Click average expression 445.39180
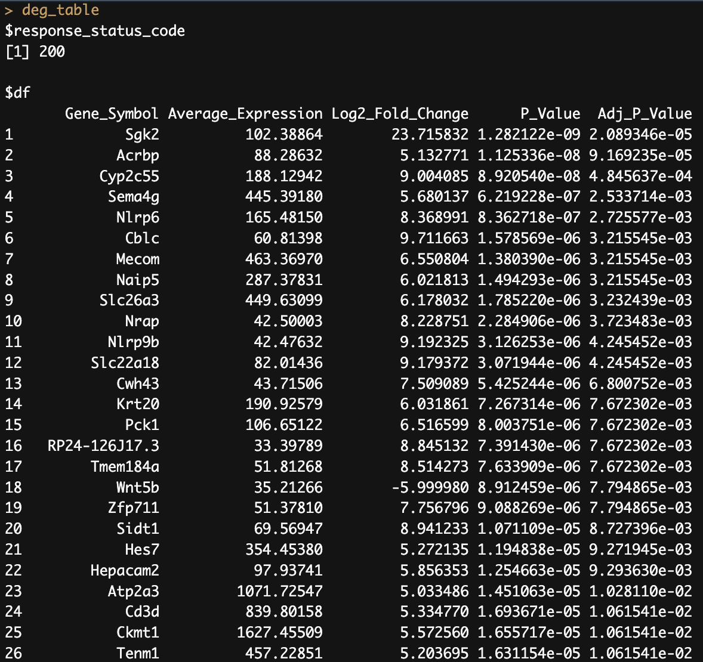This screenshot has width=703, height=662. point(284,196)
